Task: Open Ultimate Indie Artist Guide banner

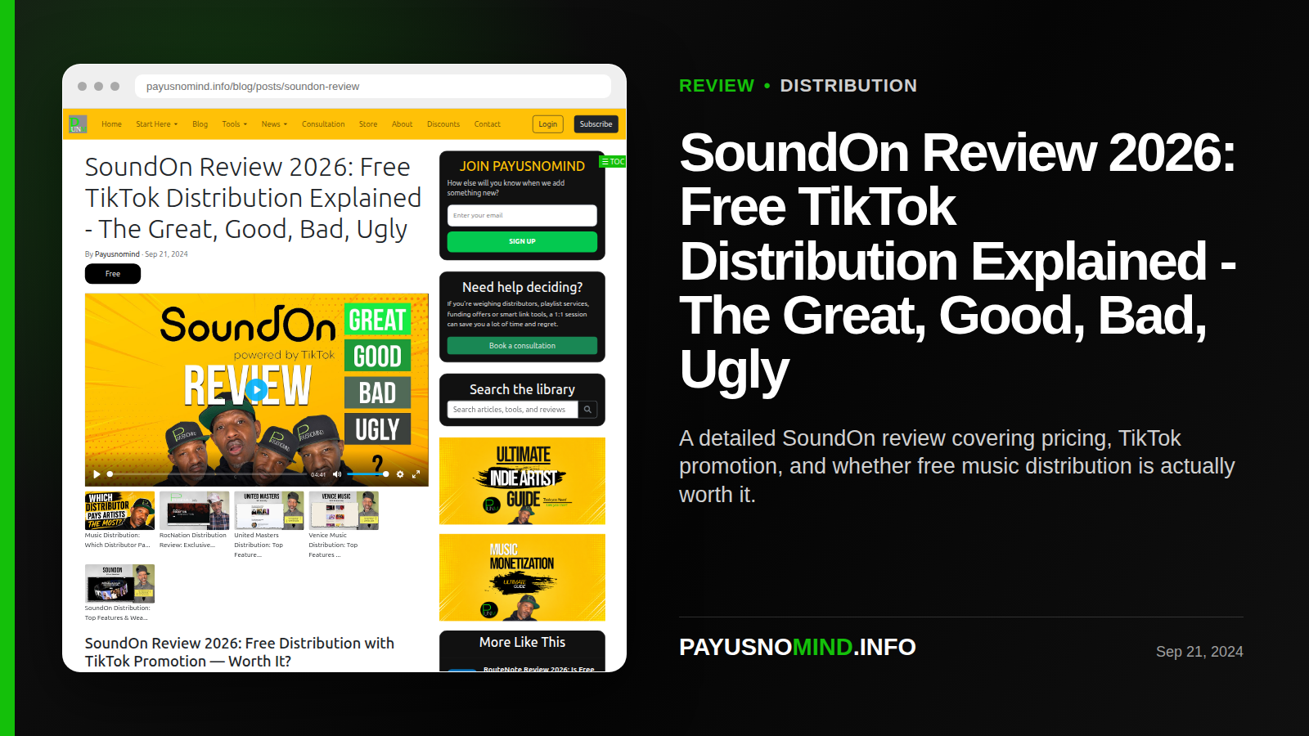Action: coord(522,481)
